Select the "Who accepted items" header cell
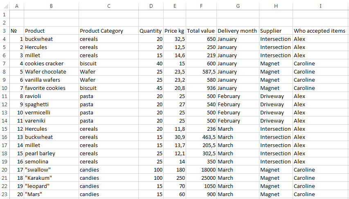This screenshot has height=199, width=349. pos(320,31)
